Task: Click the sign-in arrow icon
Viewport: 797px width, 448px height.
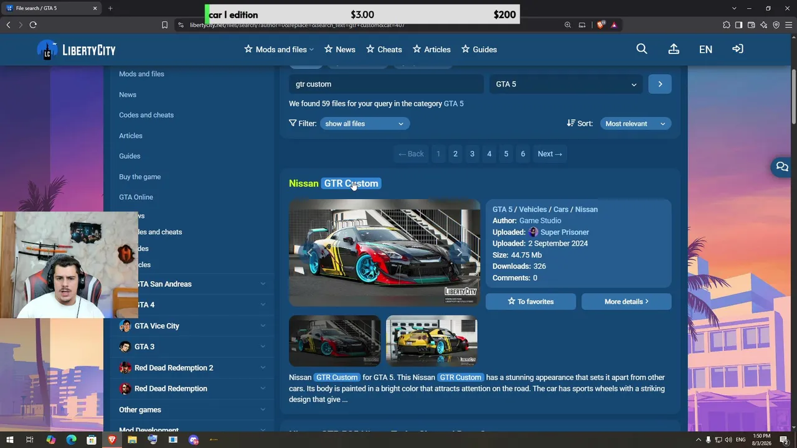Action: (x=738, y=49)
